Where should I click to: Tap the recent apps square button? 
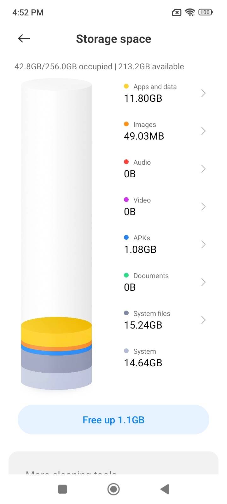tap(62, 489)
